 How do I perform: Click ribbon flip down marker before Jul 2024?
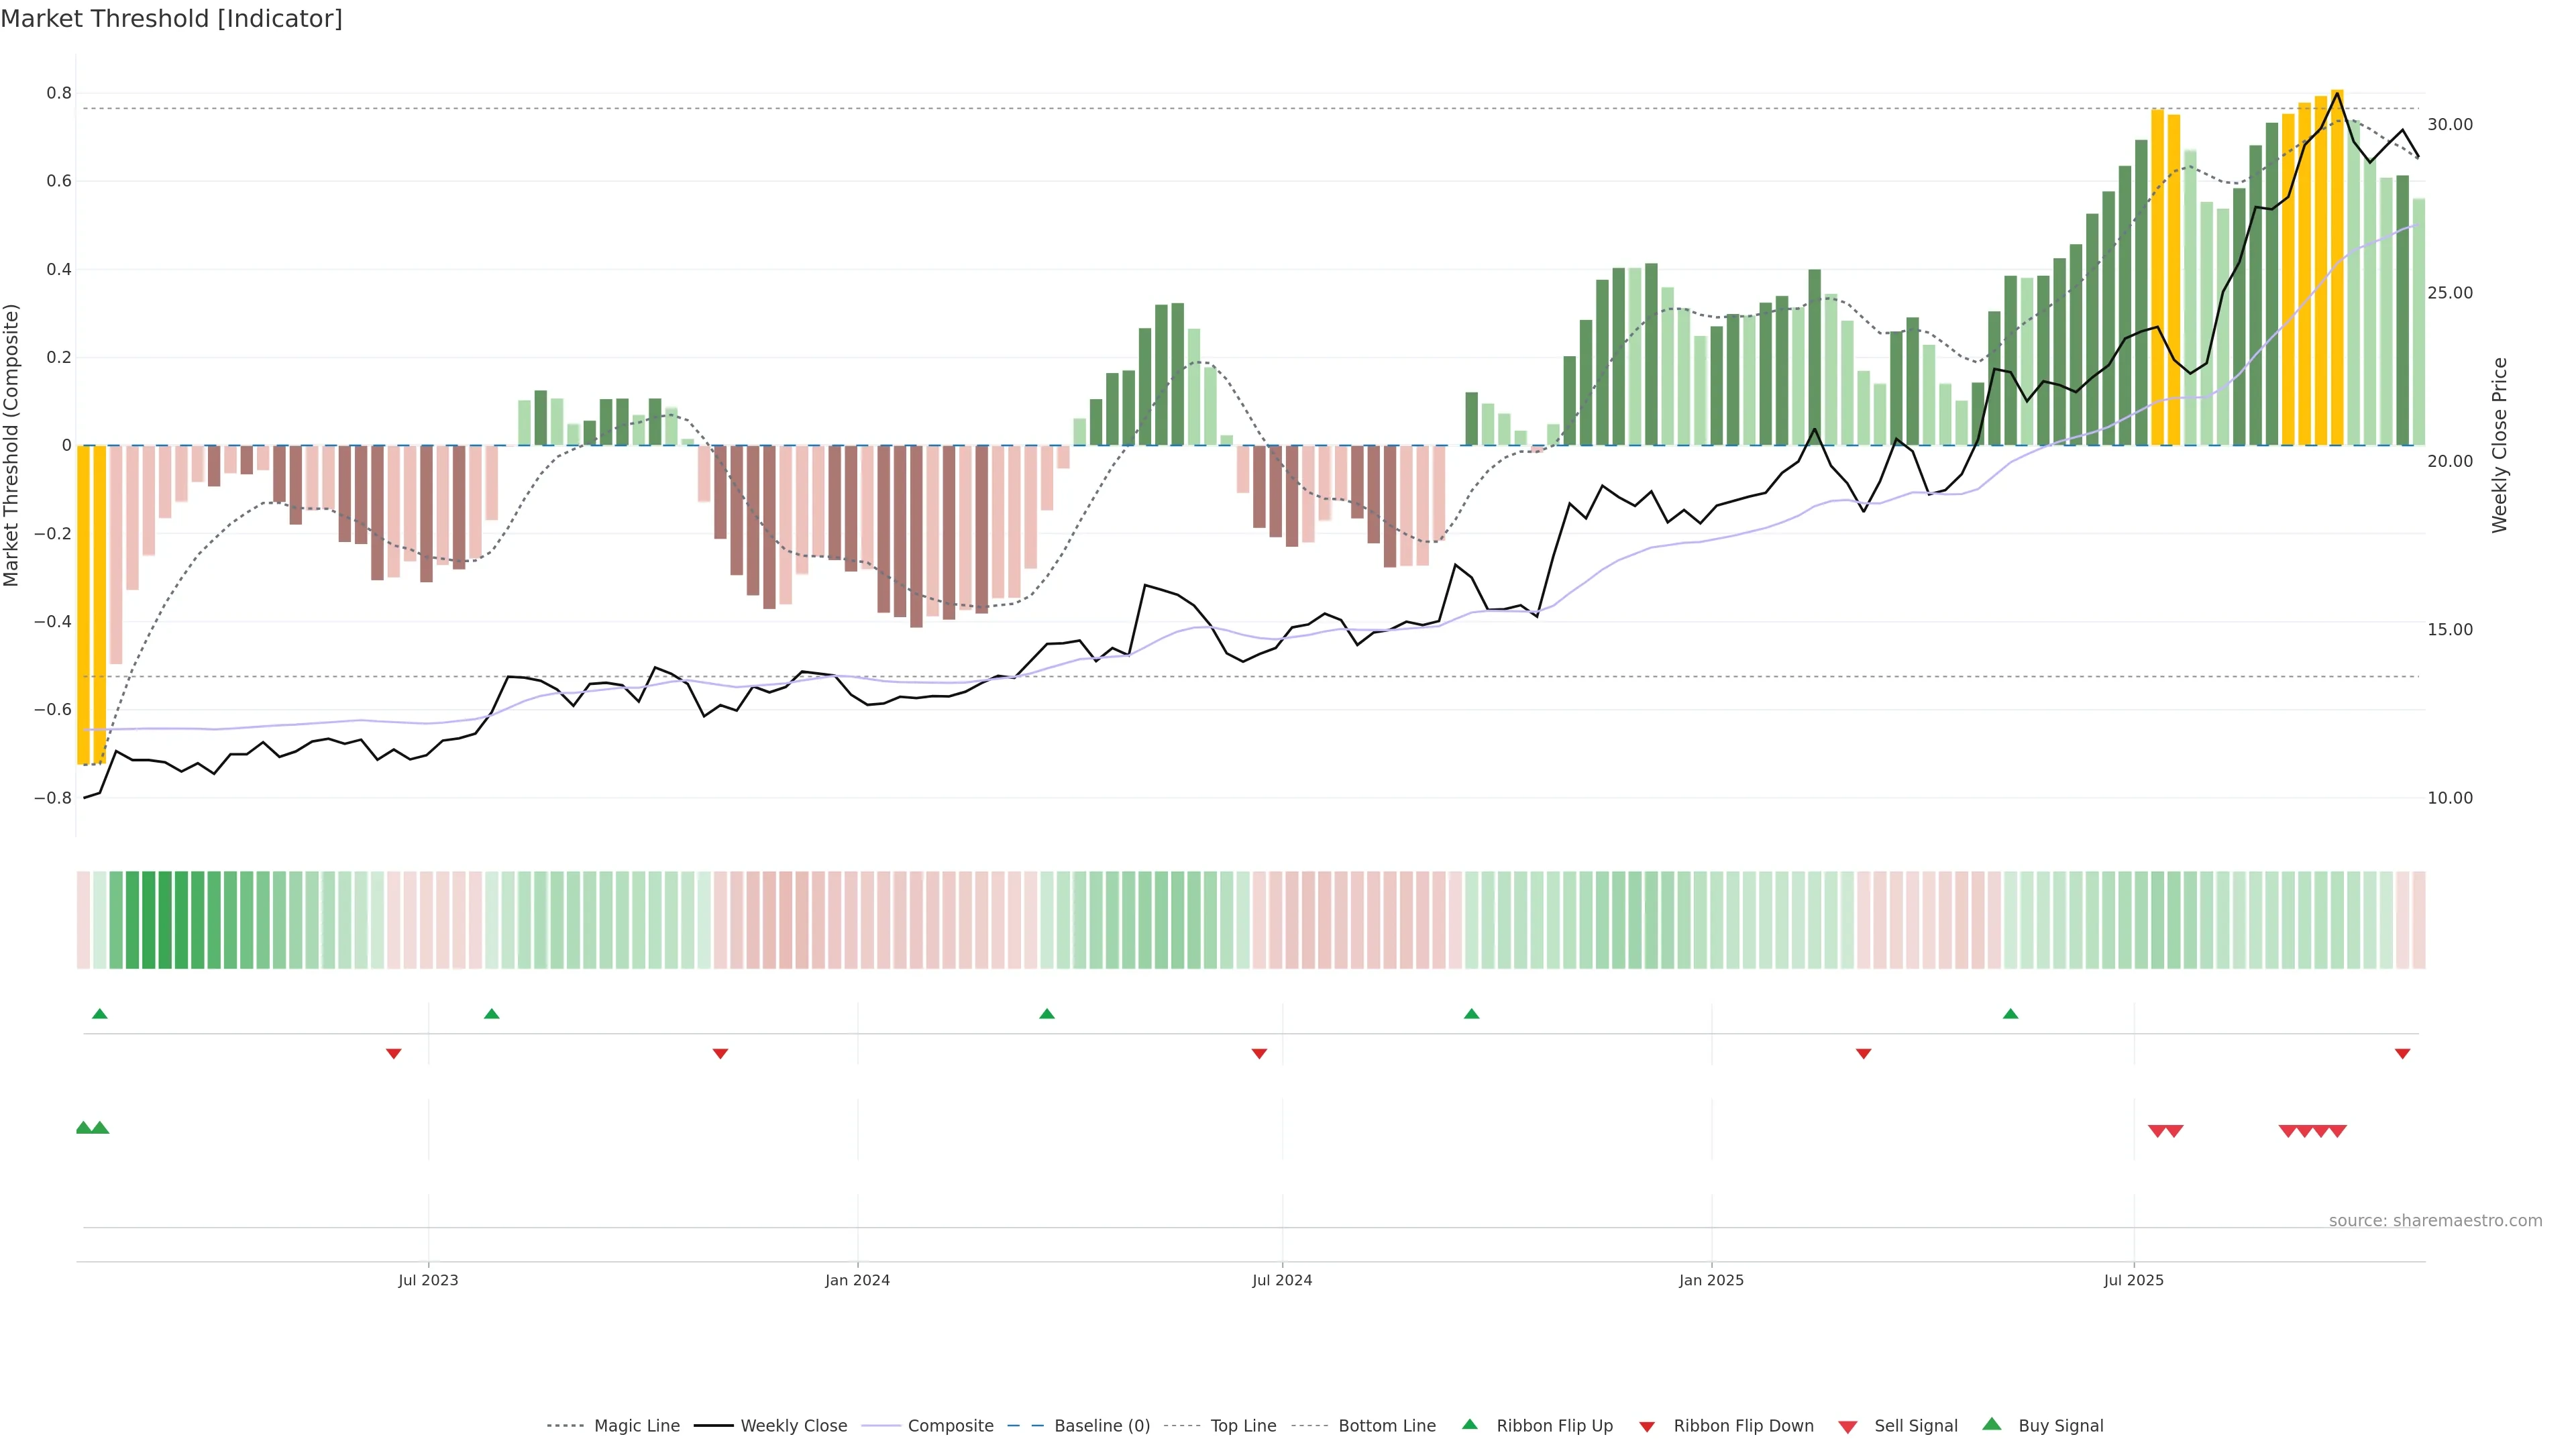pos(1259,1054)
